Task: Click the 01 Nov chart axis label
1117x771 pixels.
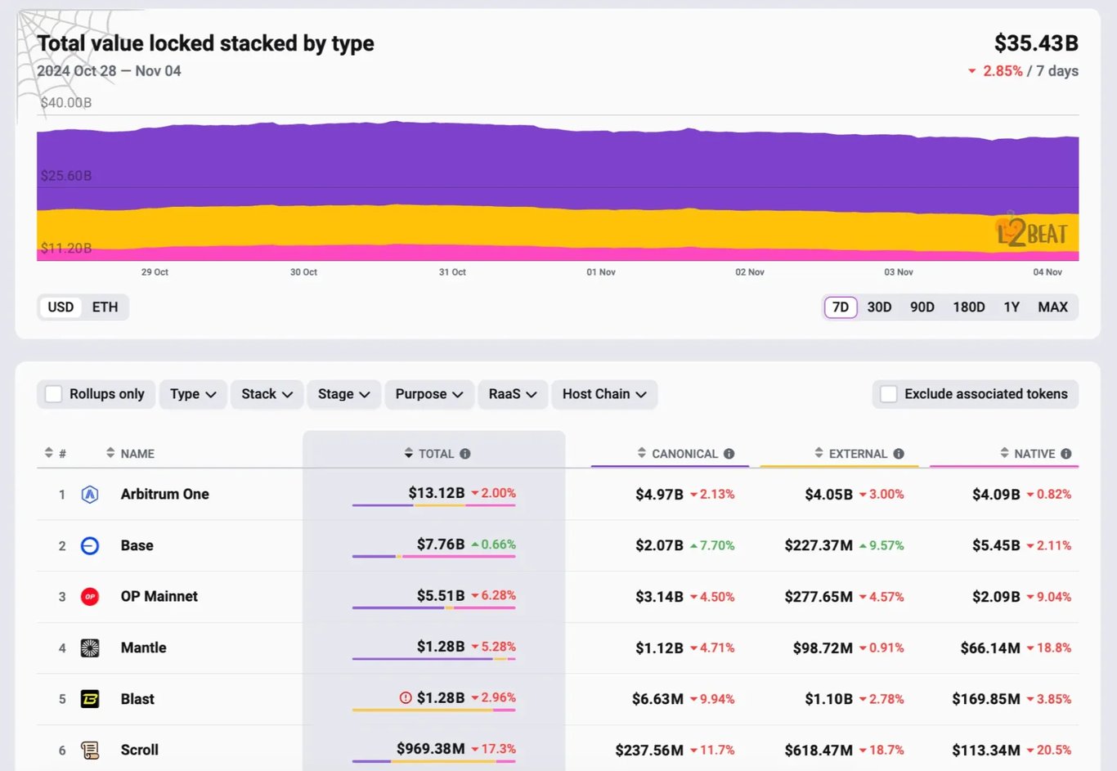Action: [601, 272]
